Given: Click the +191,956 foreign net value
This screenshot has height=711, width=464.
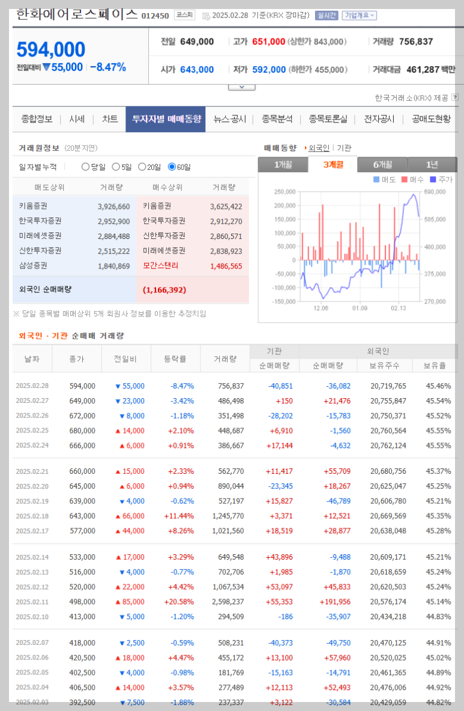Looking at the screenshot, I should pyautogui.click(x=335, y=602).
